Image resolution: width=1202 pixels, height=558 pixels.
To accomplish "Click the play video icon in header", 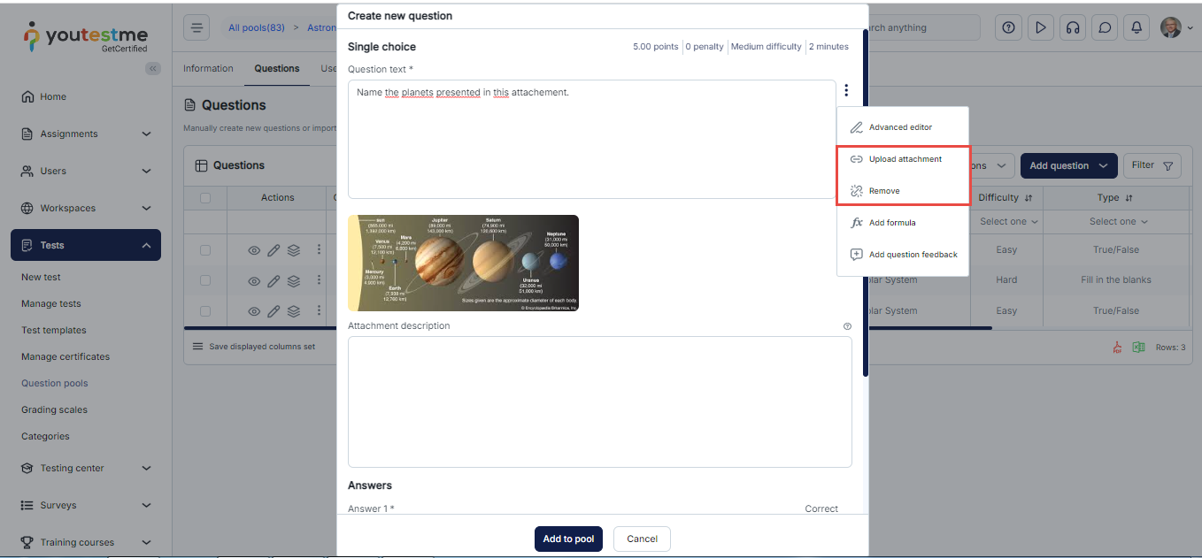I will pyautogui.click(x=1041, y=27).
